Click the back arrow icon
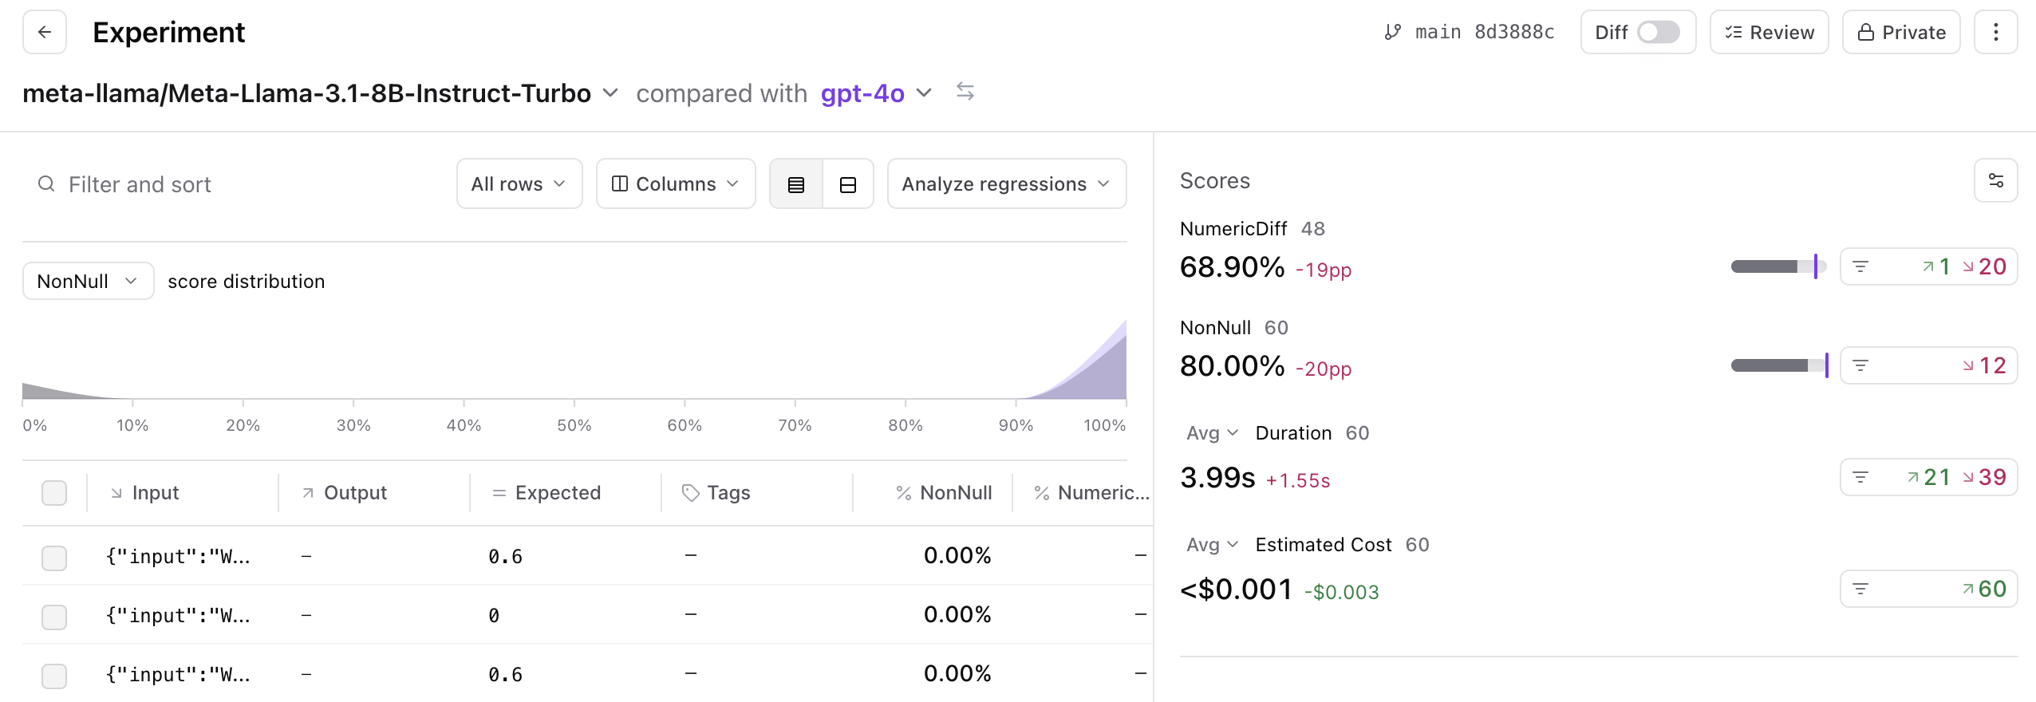 point(45,32)
